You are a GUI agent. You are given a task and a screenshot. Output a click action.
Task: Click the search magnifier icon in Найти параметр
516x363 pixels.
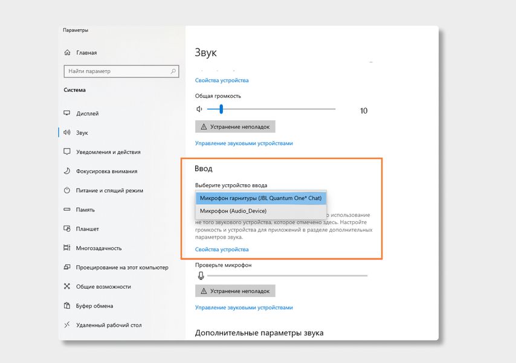[x=174, y=71]
